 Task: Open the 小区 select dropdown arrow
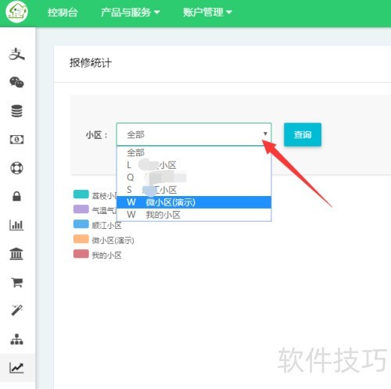coord(265,134)
